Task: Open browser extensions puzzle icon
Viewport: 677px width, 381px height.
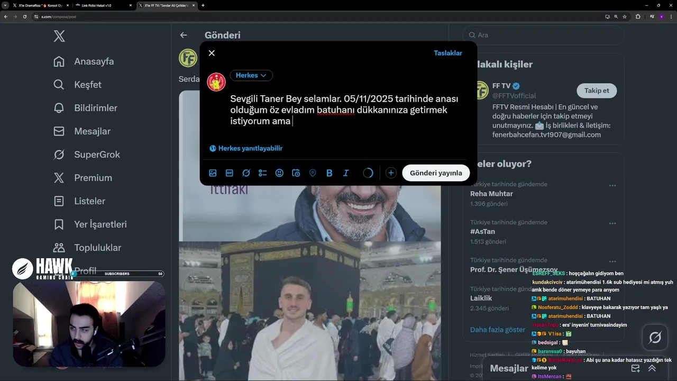Action: point(638,16)
